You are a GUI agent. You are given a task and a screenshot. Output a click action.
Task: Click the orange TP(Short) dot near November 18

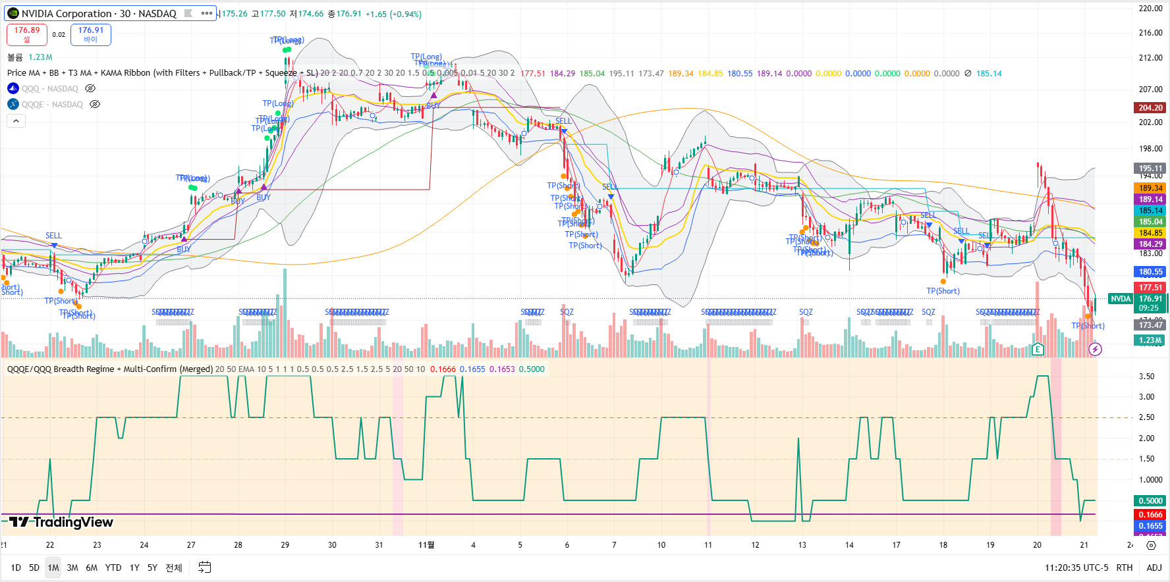[943, 281]
